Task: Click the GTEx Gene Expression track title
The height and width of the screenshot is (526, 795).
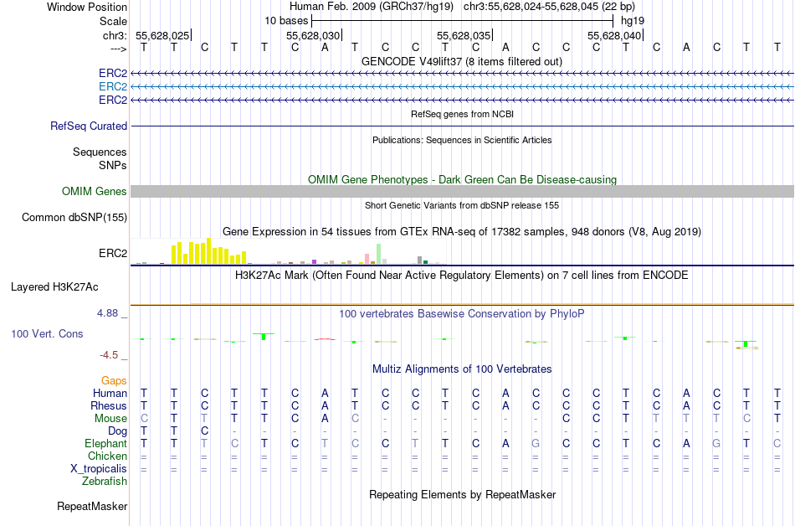Action: pos(462,232)
